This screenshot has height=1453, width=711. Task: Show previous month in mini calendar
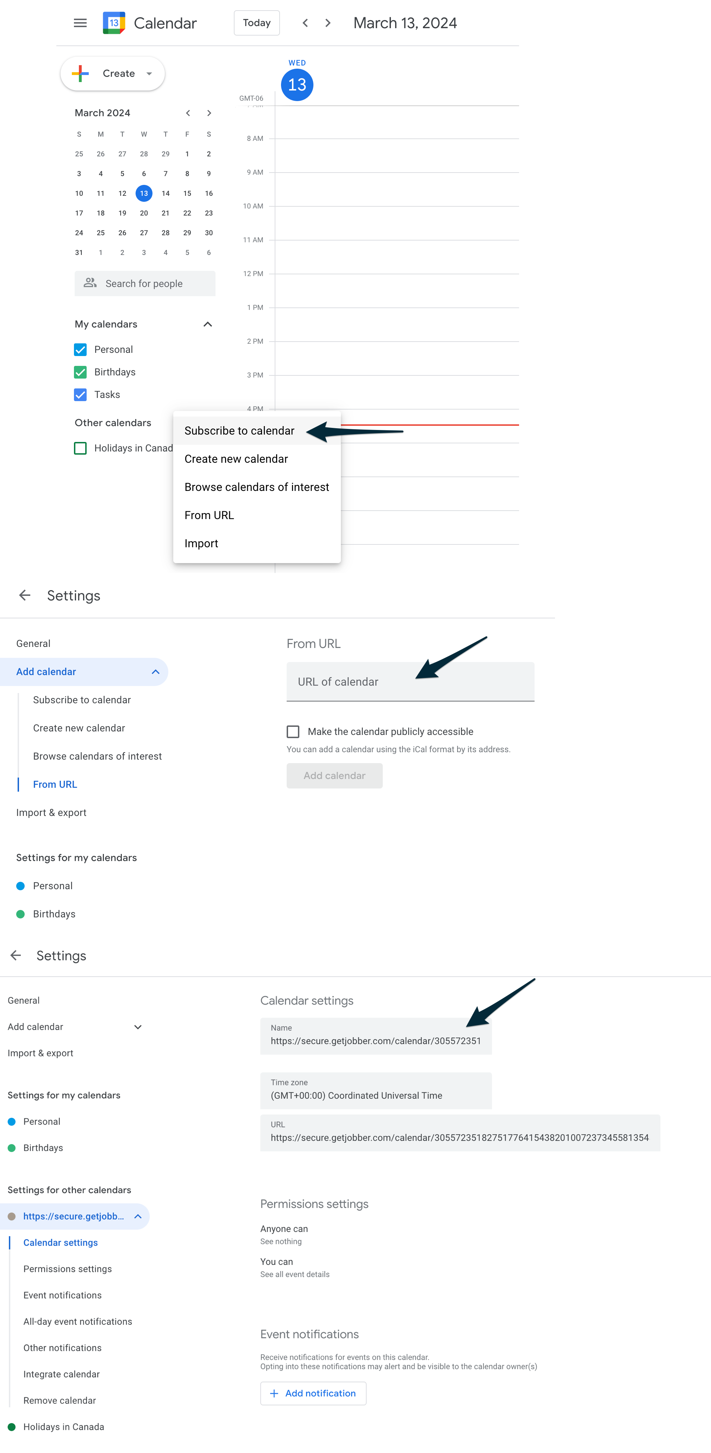pos(188,113)
